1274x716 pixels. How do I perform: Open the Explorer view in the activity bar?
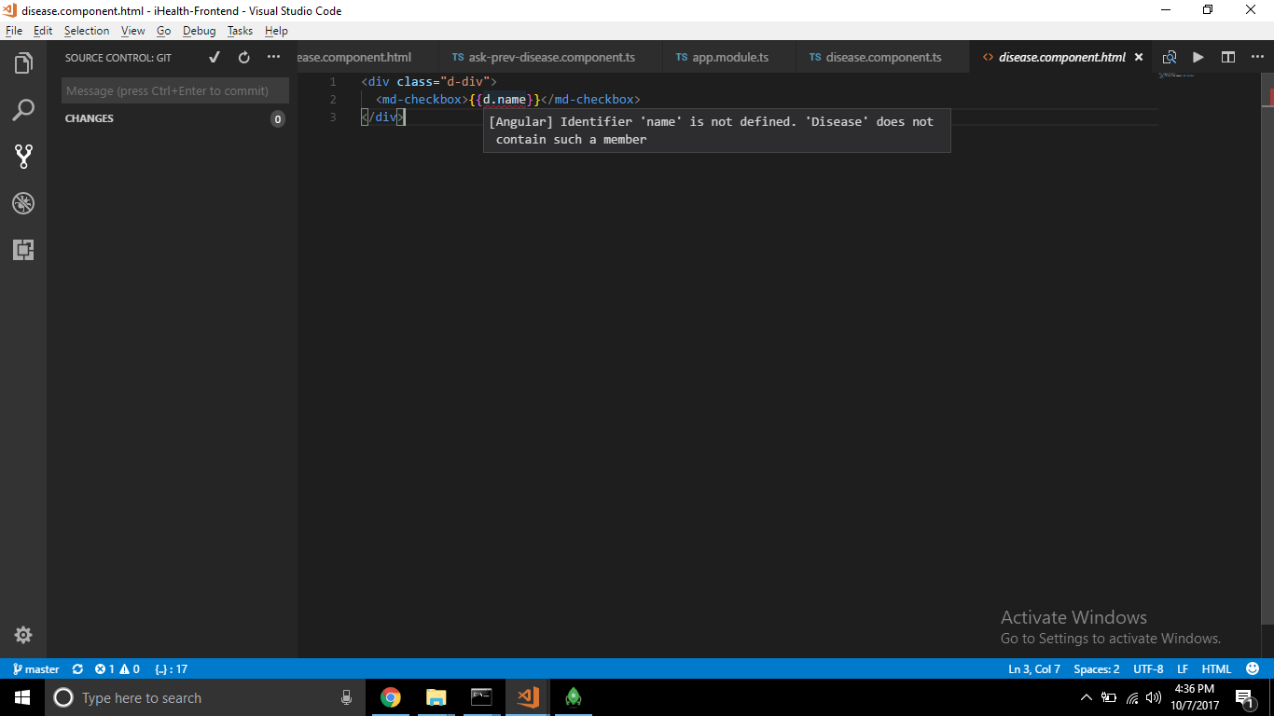pyautogui.click(x=23, y=63)
